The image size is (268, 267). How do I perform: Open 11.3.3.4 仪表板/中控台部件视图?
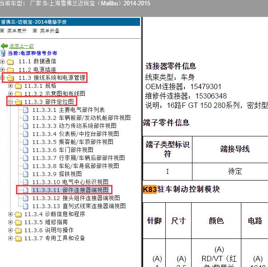tap(76, 134)
